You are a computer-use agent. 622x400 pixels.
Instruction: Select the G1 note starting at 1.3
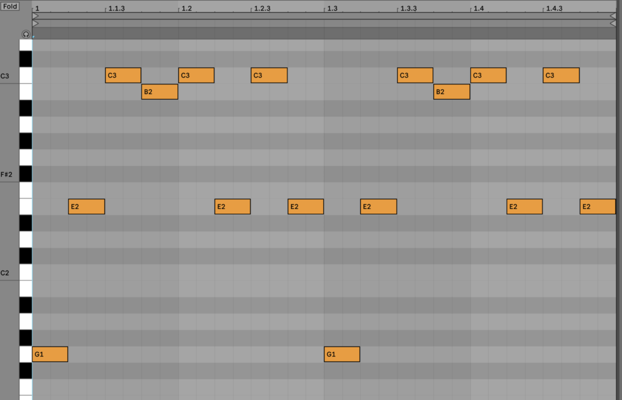click(342, 354)
